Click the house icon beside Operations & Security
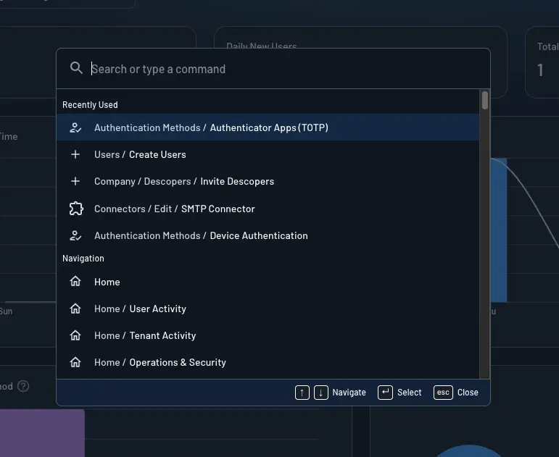The image size is (559, 457). point(75,362)
